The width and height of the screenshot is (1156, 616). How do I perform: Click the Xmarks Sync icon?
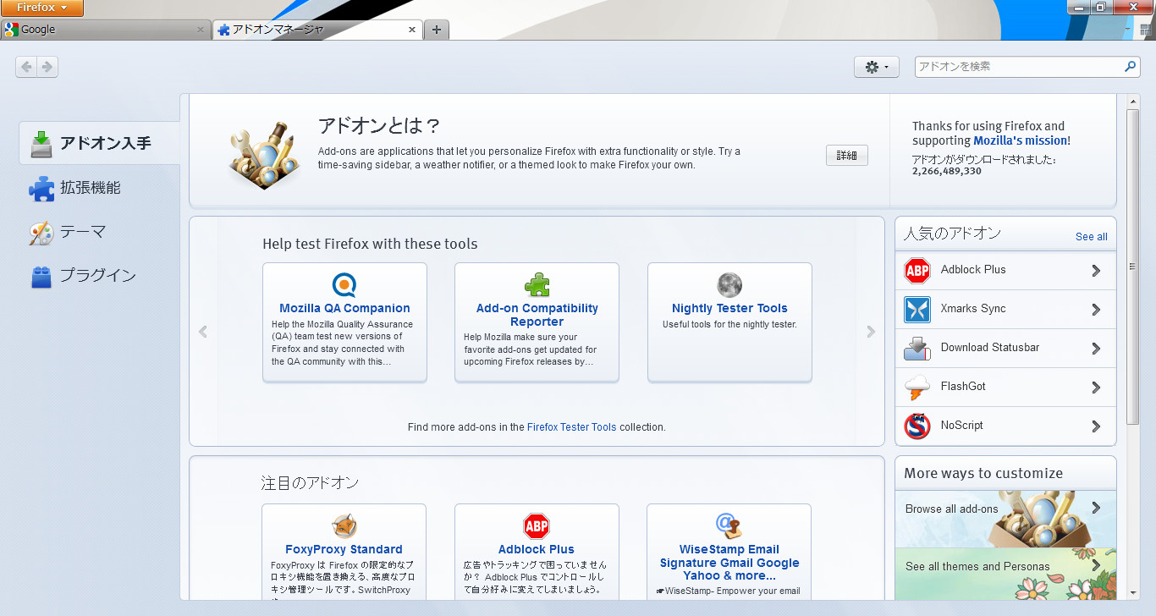coord(917,310)
